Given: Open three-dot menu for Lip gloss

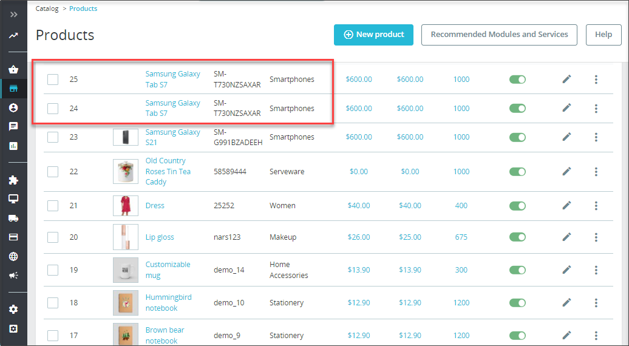Looking at the screenshot, I should pos(596,237).
